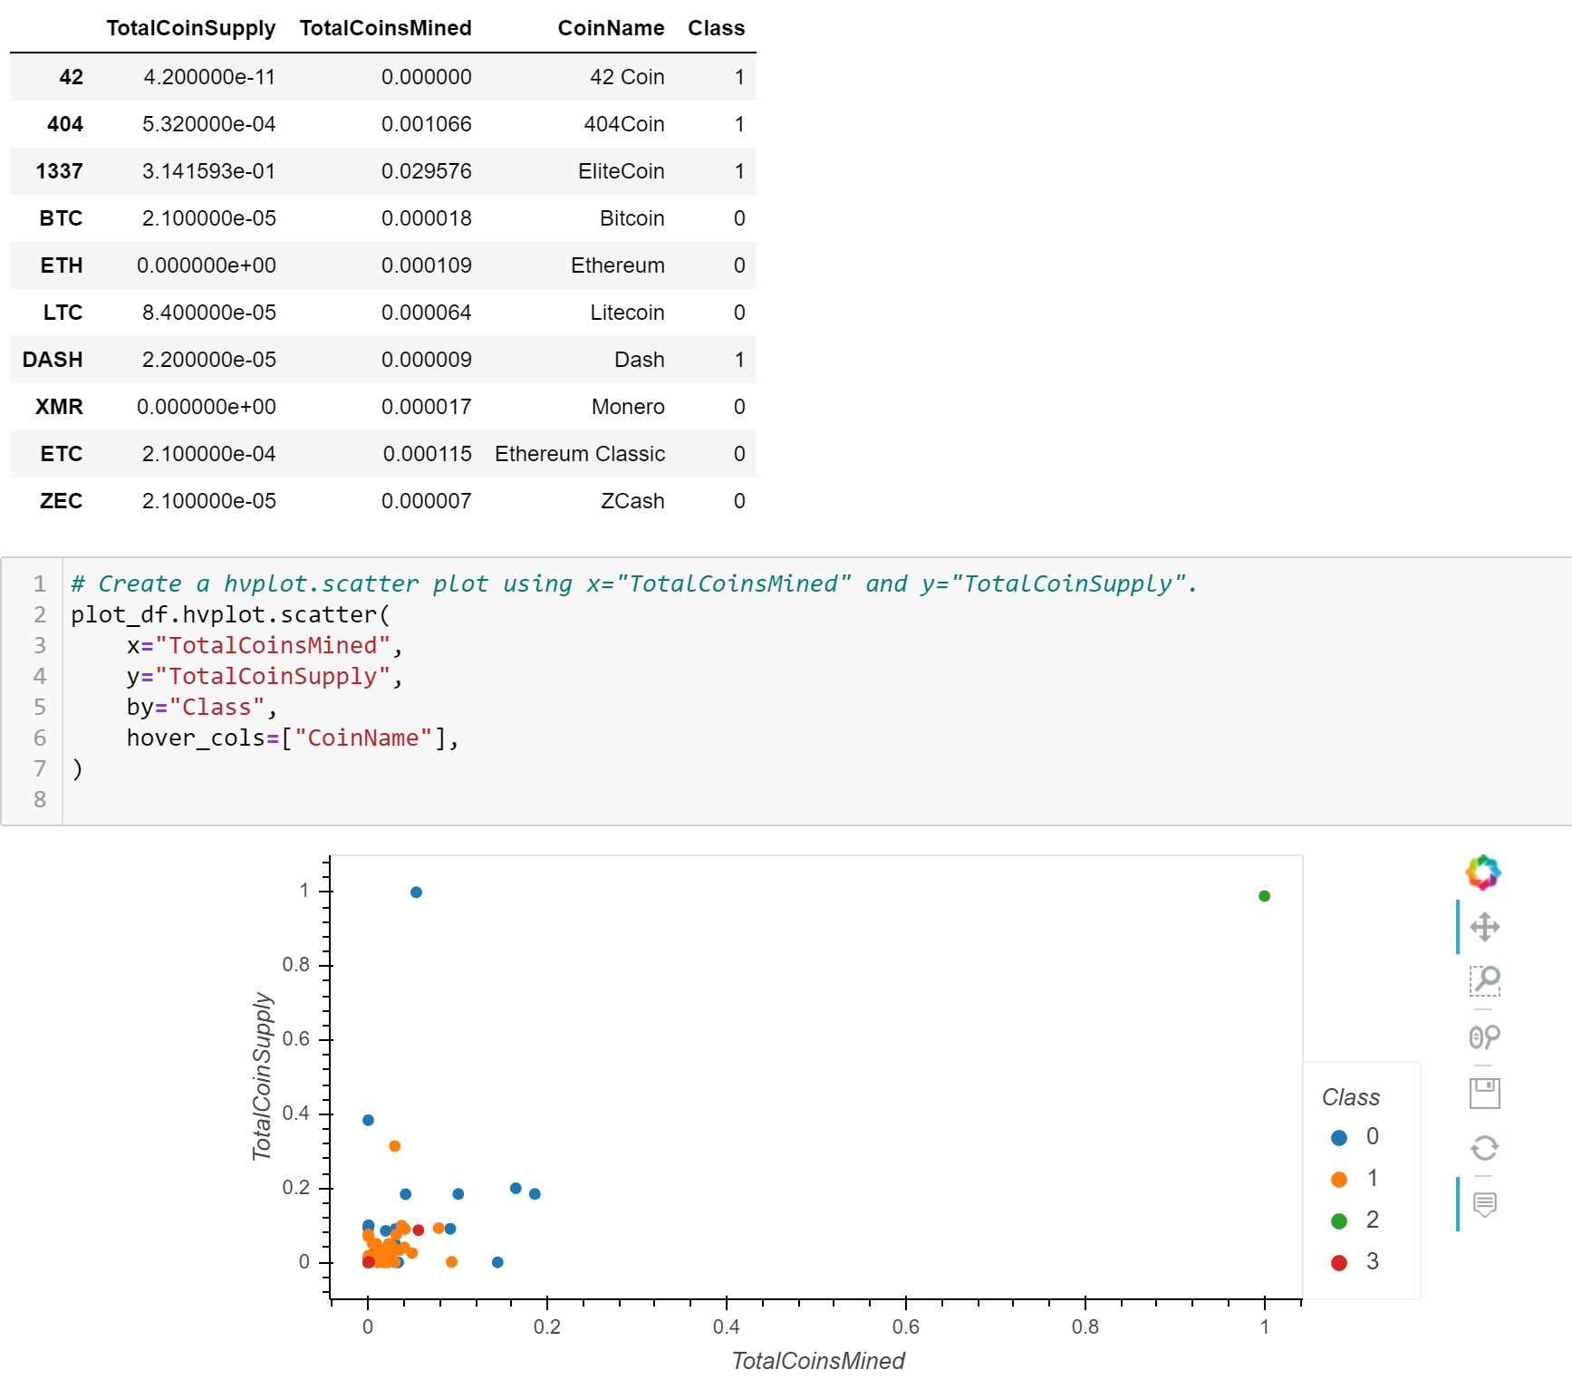The width and height of the screenshot is (1572, 1379).
Task: Enable the Wheel Zoom tool
Action: 1484,1037
